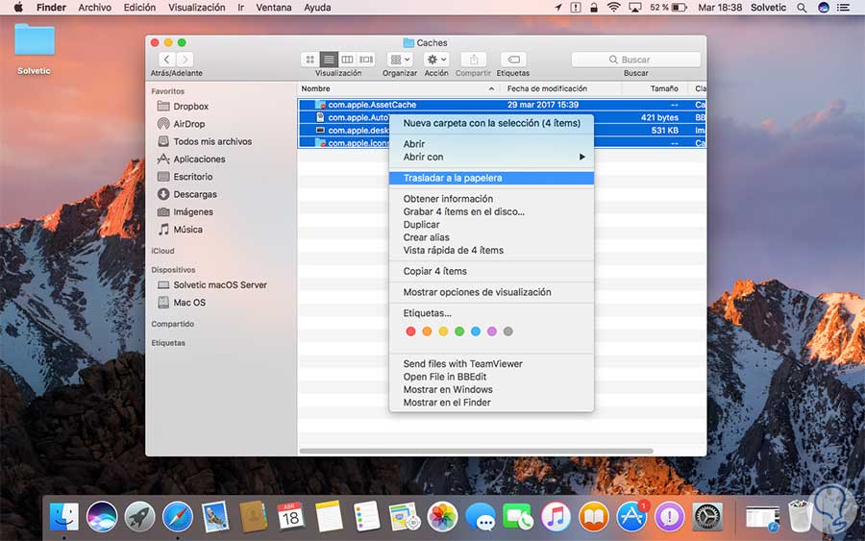Screen dimensions: 865x541
Task: Open the Organizar grouping dropdown
Action: tap(400, 59)
